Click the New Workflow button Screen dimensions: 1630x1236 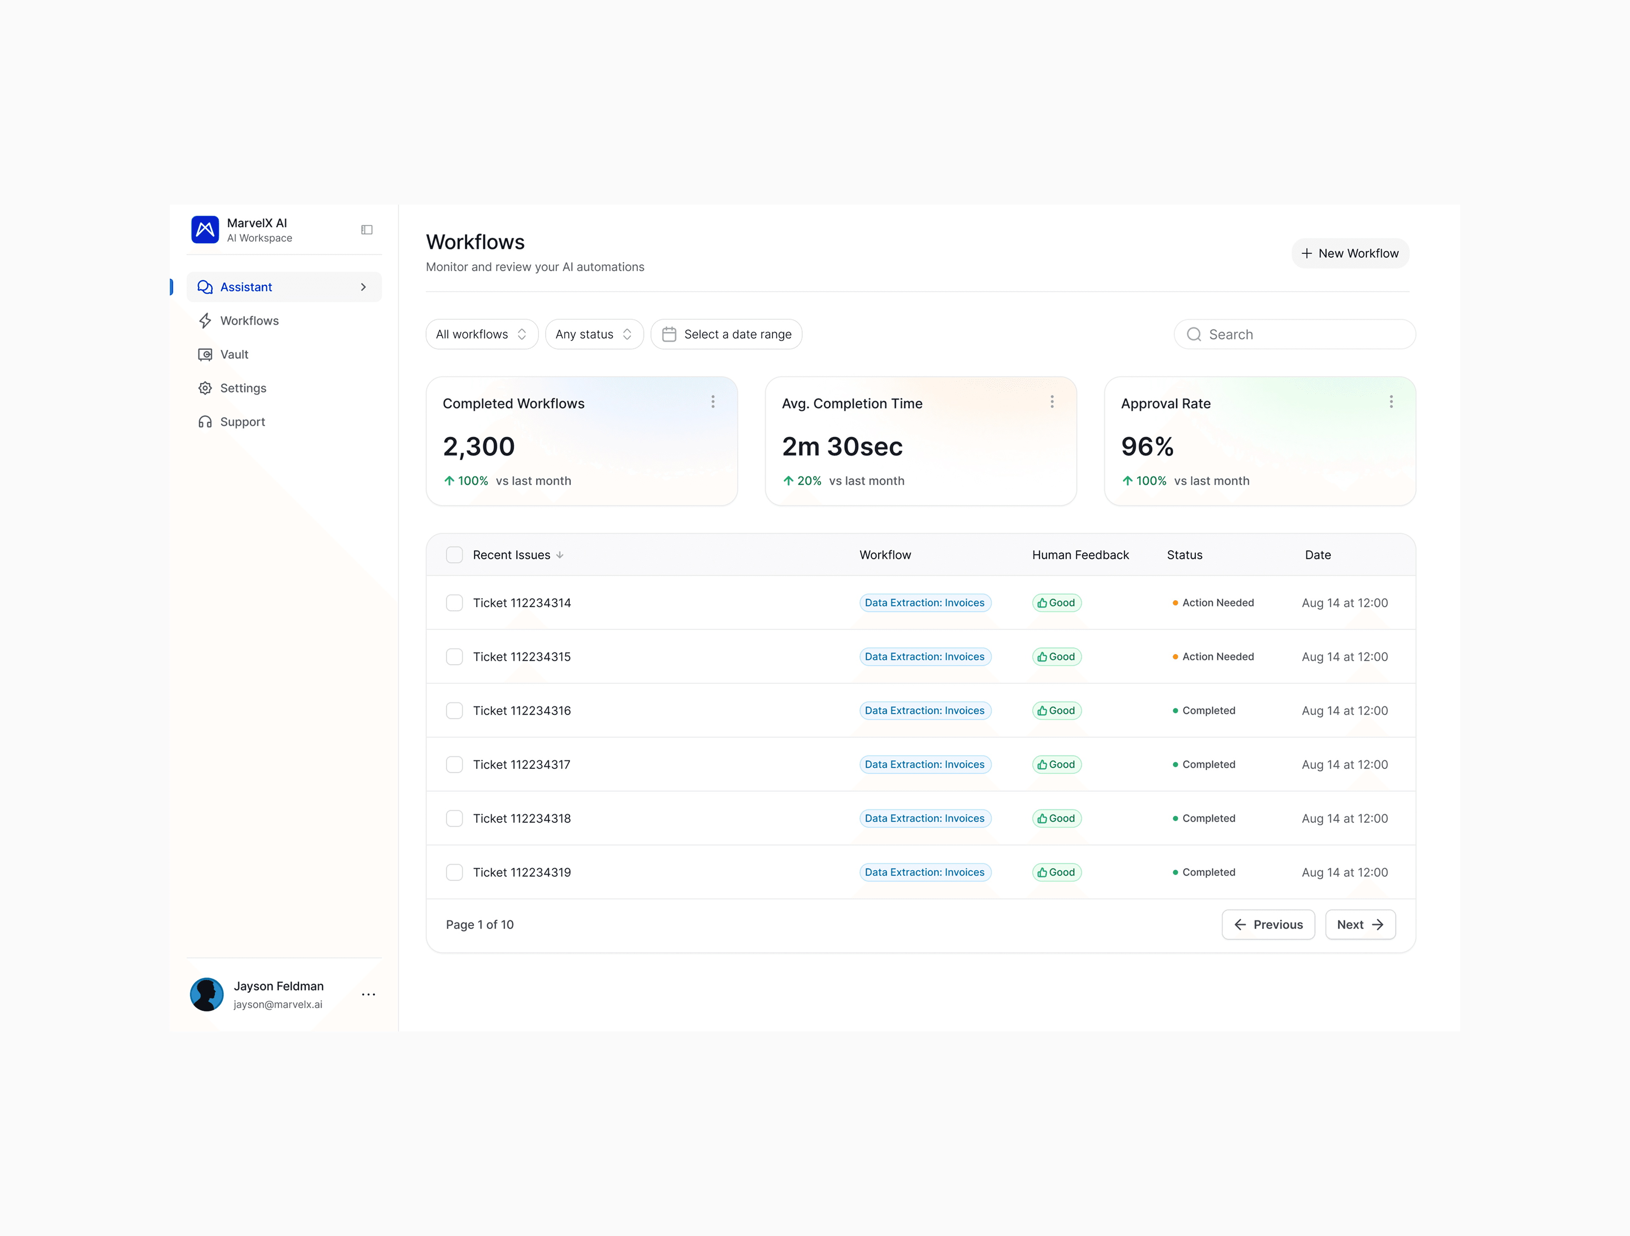click(x=1350, y=253)
